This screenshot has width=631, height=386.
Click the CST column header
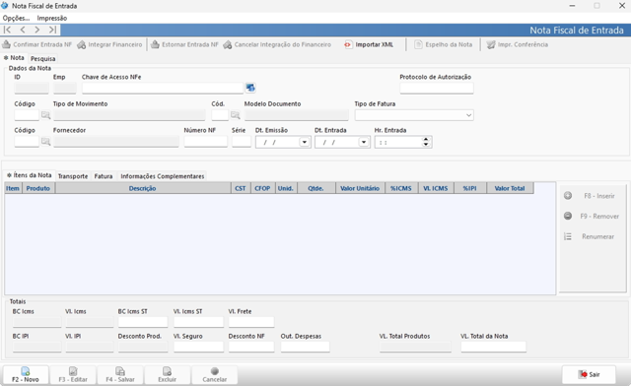pyautogui.click(x=241, y=188)
